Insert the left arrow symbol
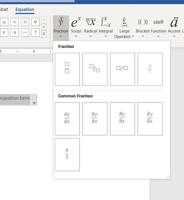The image size is (184, 200). [25, 32]
